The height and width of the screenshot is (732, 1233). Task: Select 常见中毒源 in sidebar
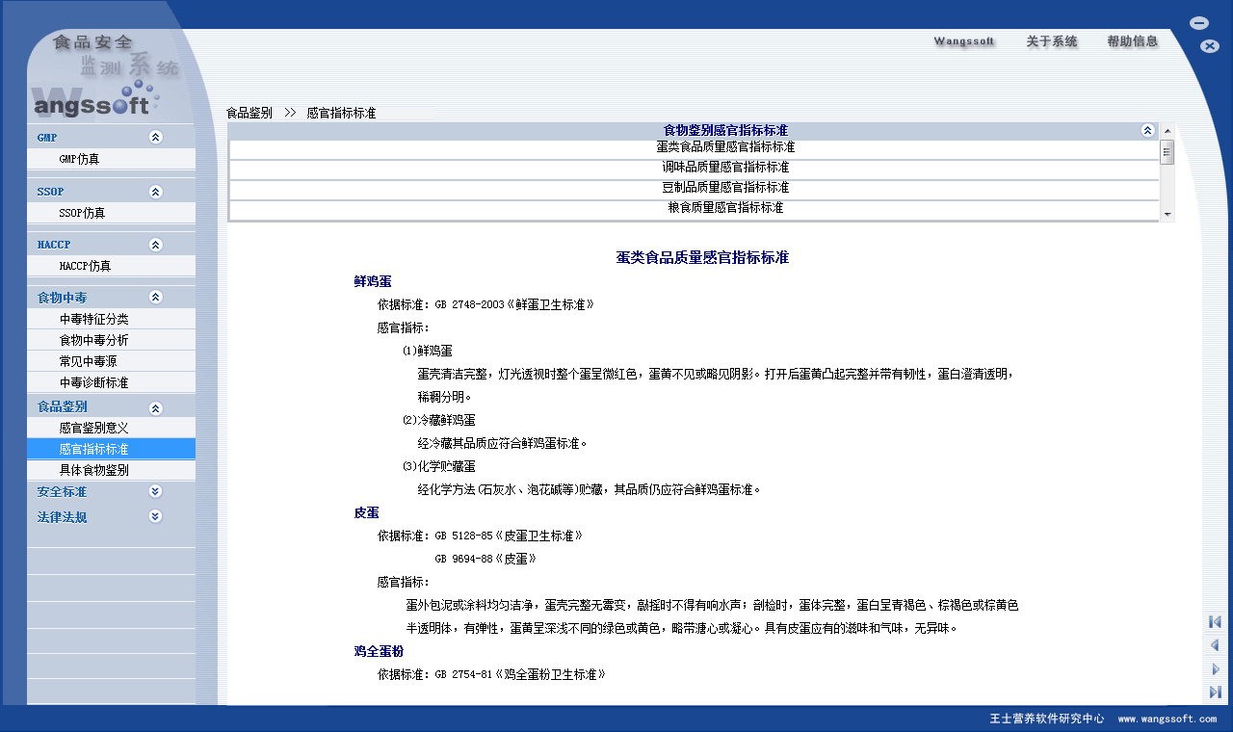(111, 361)
